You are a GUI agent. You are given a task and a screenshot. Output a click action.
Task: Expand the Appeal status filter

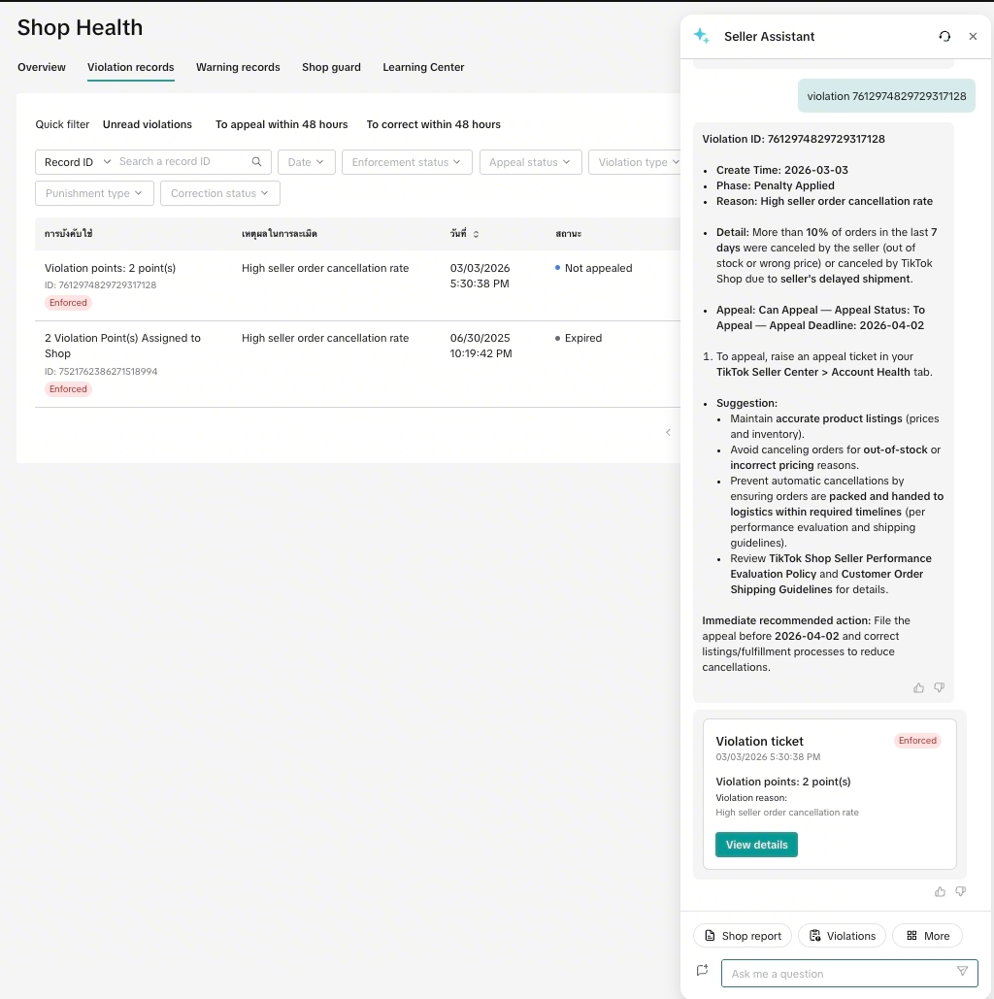pyautogui.click(x=530, y=162)
